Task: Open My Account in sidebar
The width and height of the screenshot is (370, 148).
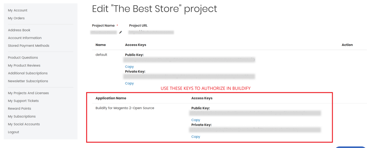Action: [x=17, y=10]
